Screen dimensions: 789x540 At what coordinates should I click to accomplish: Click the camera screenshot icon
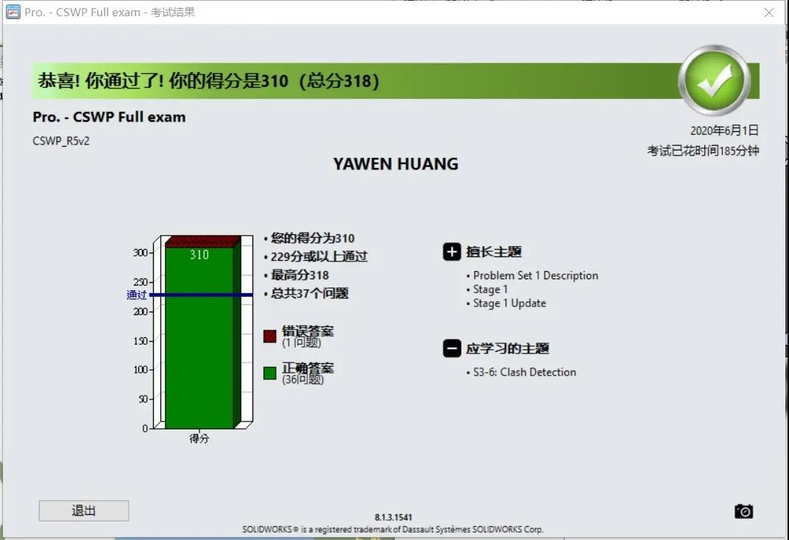click(x=743, y=511)
